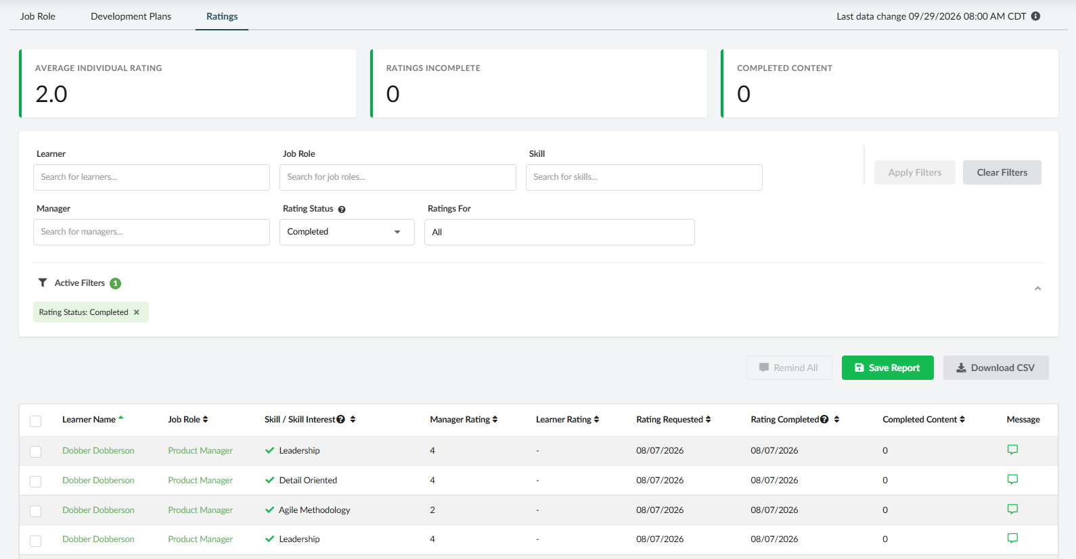
Task: Sort by Rating Completed arrows
Action: [836, 420]
